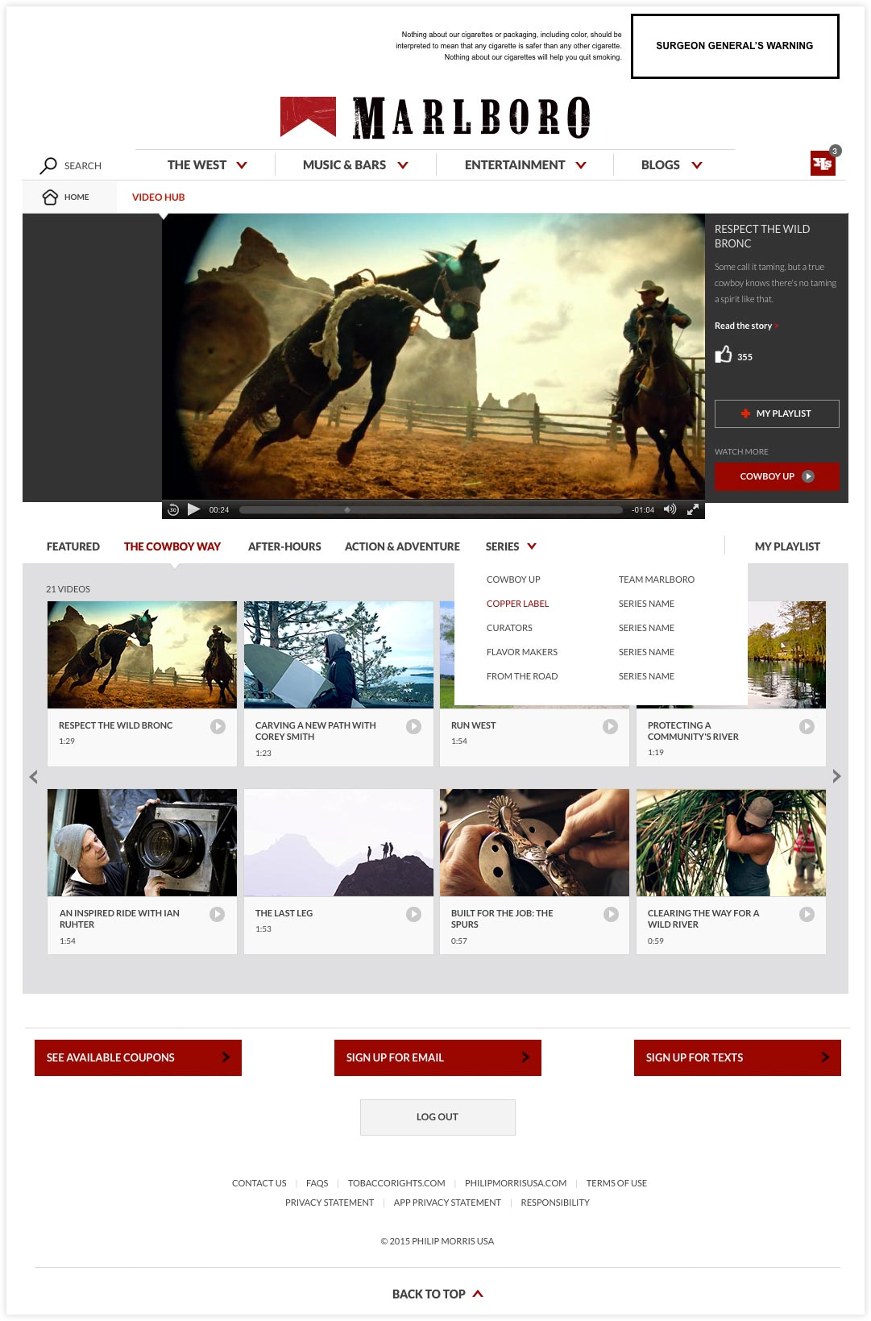Open Tobaccorights.com footer link
This screenshot has width=871, height=1321.
click(x=396, y=1183)
